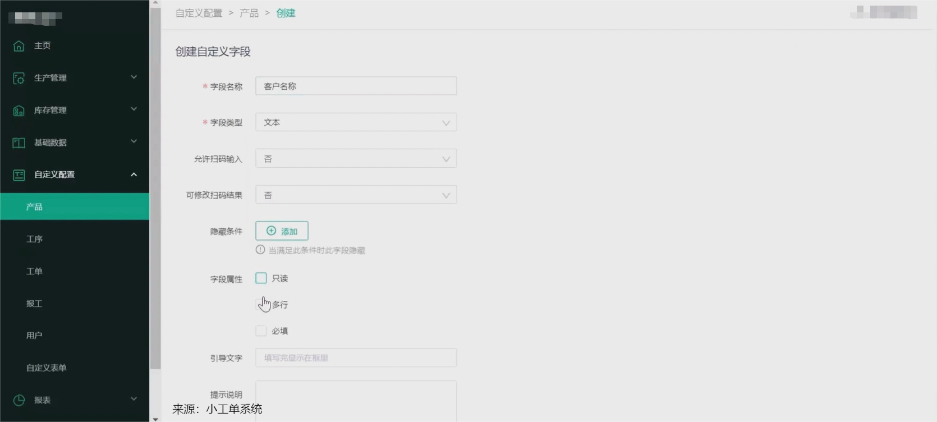Click the home icon in the sidebar
Screen dimensions: 937x422
19,46
